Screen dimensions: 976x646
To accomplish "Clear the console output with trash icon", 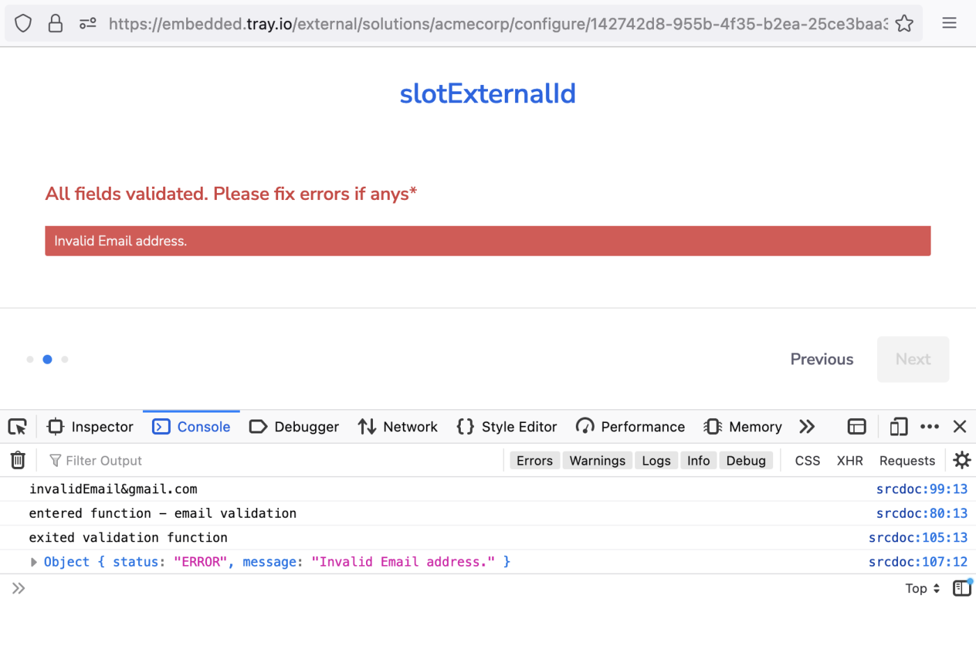I will click(17, 460).
